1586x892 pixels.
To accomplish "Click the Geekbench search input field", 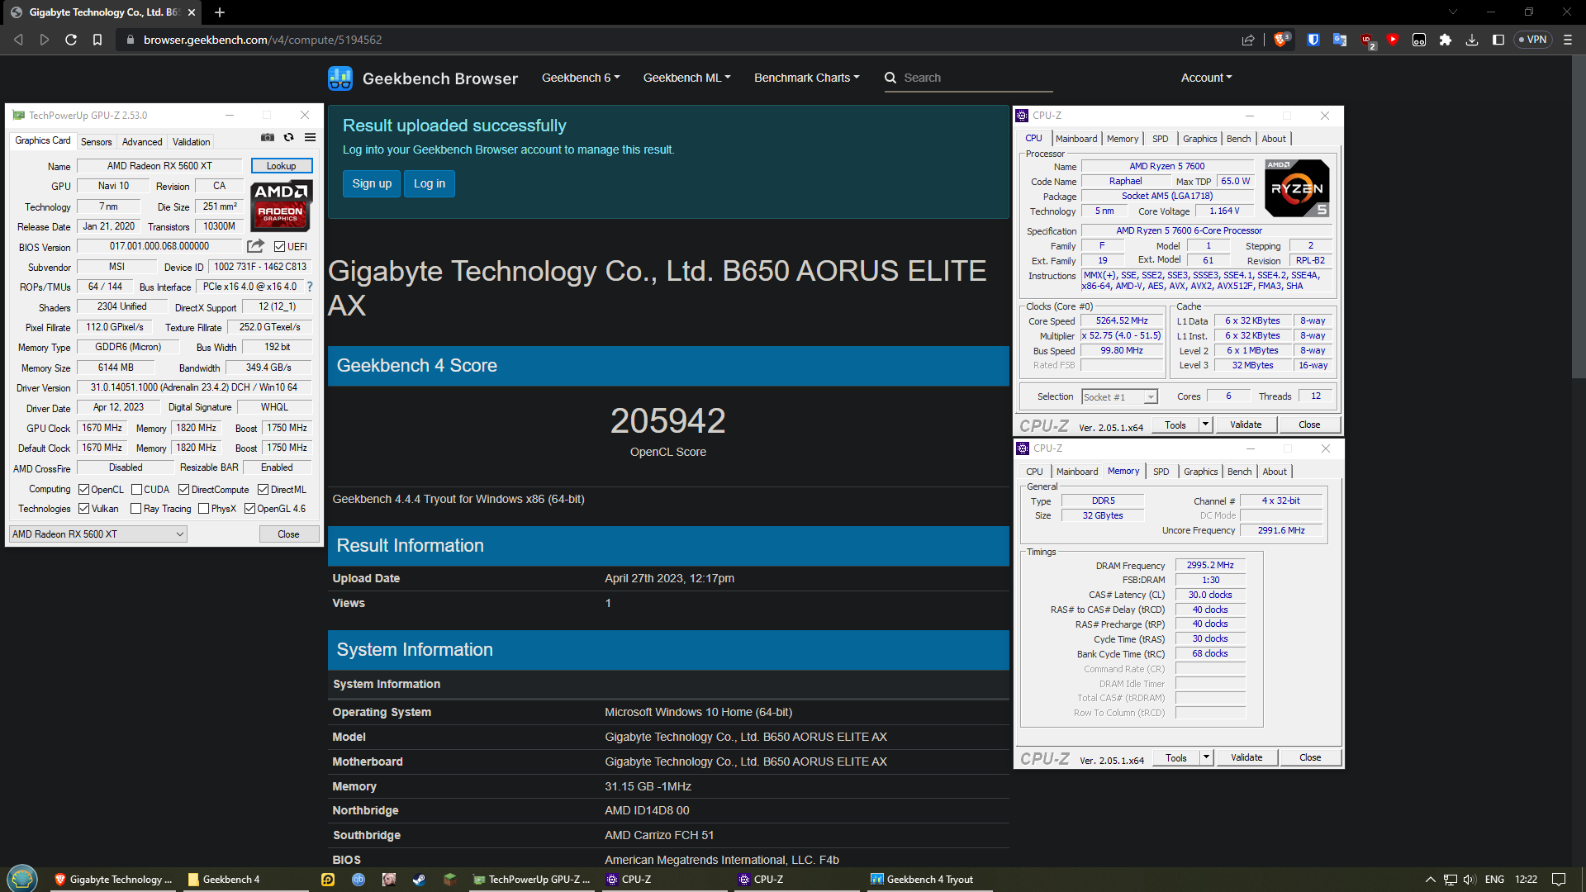I will 968,78.
